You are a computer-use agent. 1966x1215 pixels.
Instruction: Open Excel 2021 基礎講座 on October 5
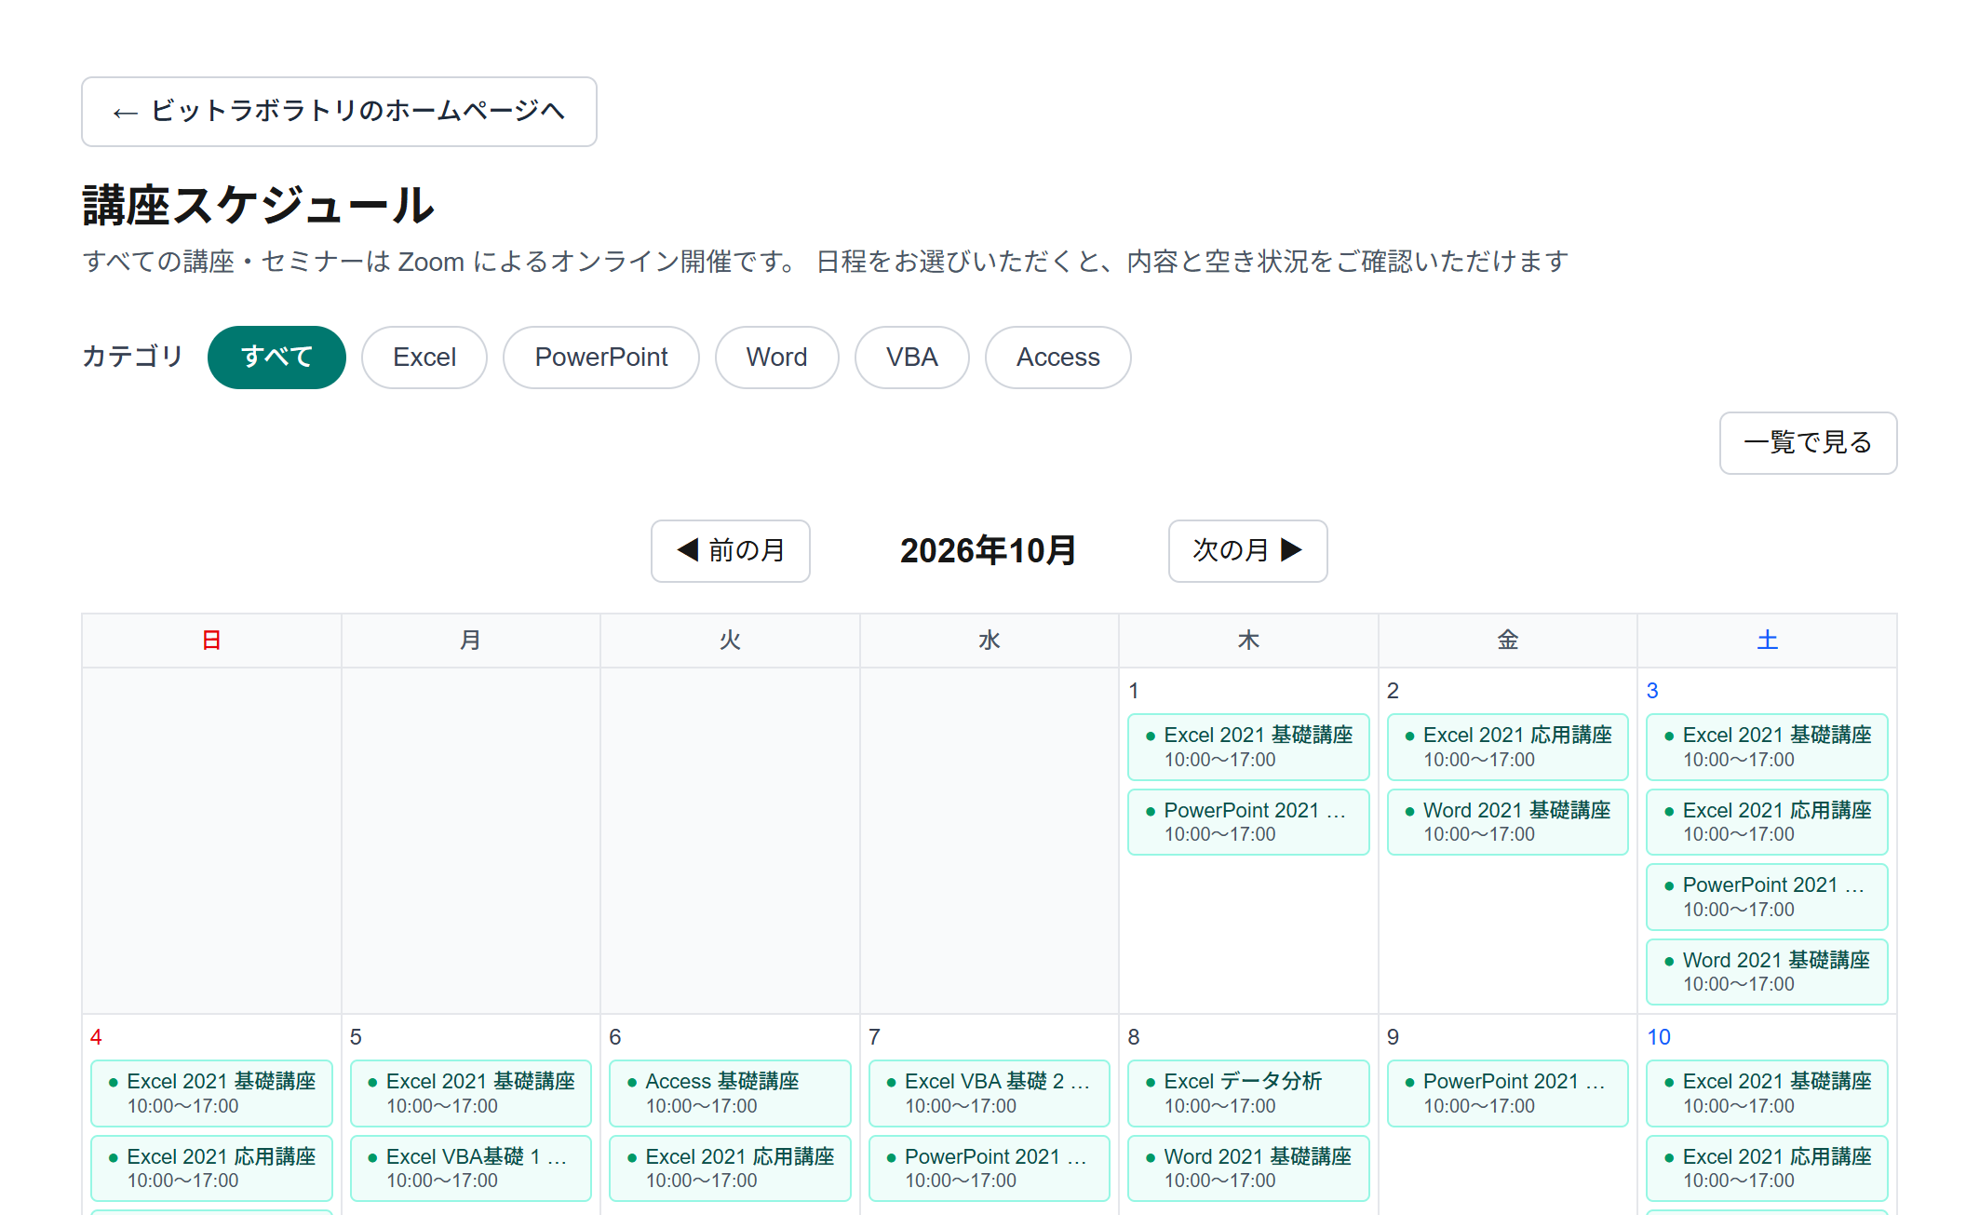coord(471,1093)
